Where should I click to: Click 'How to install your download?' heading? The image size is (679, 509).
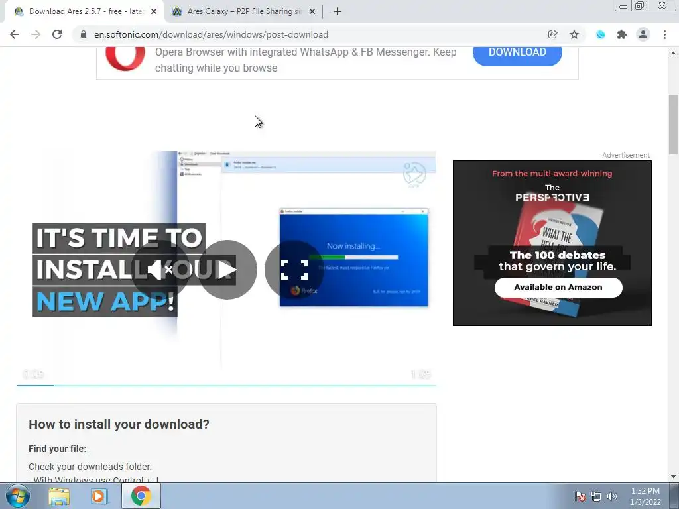point(119,424)
